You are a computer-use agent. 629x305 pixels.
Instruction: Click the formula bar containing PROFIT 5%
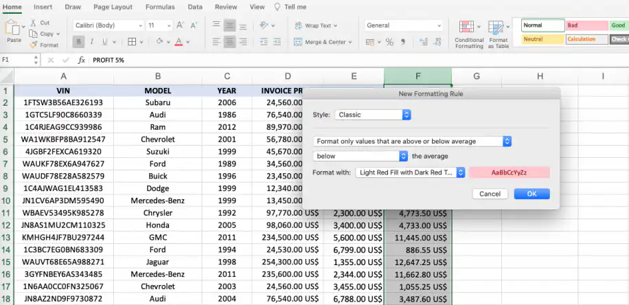click(x=359, y=60)
